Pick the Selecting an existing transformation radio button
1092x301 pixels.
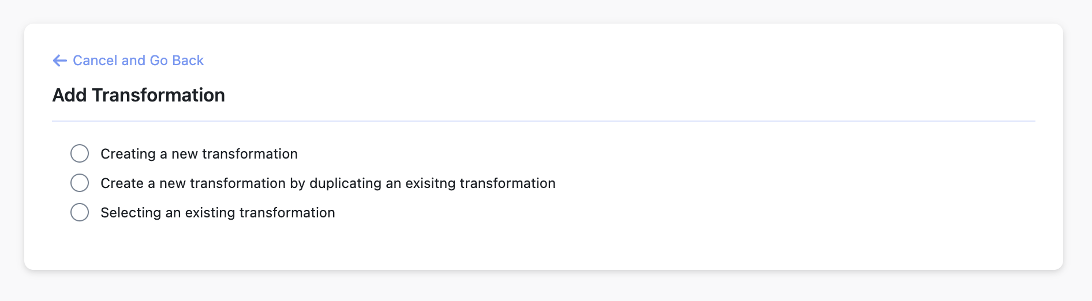80,212
